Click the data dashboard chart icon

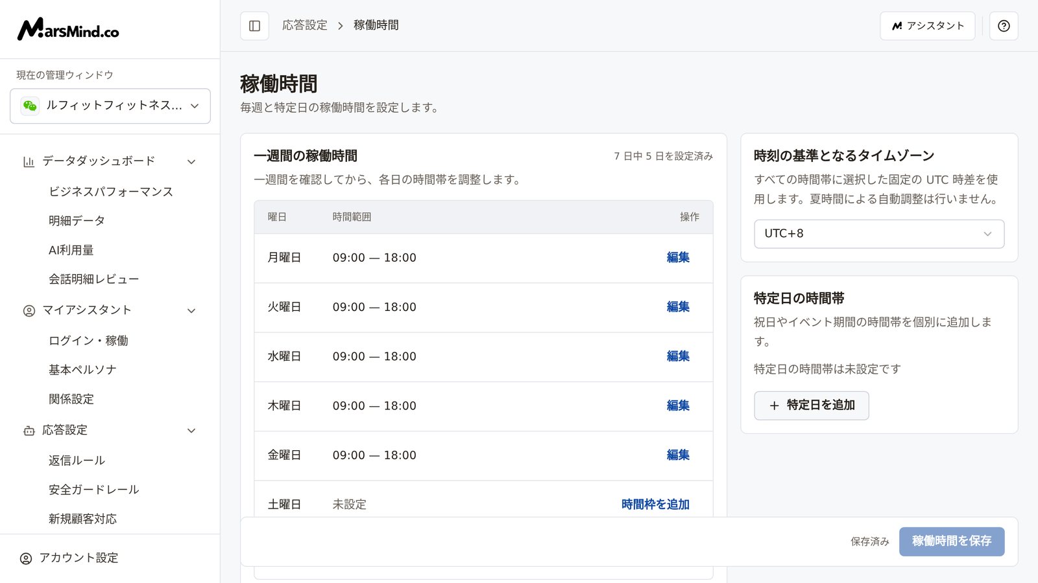tap(29, 161)
